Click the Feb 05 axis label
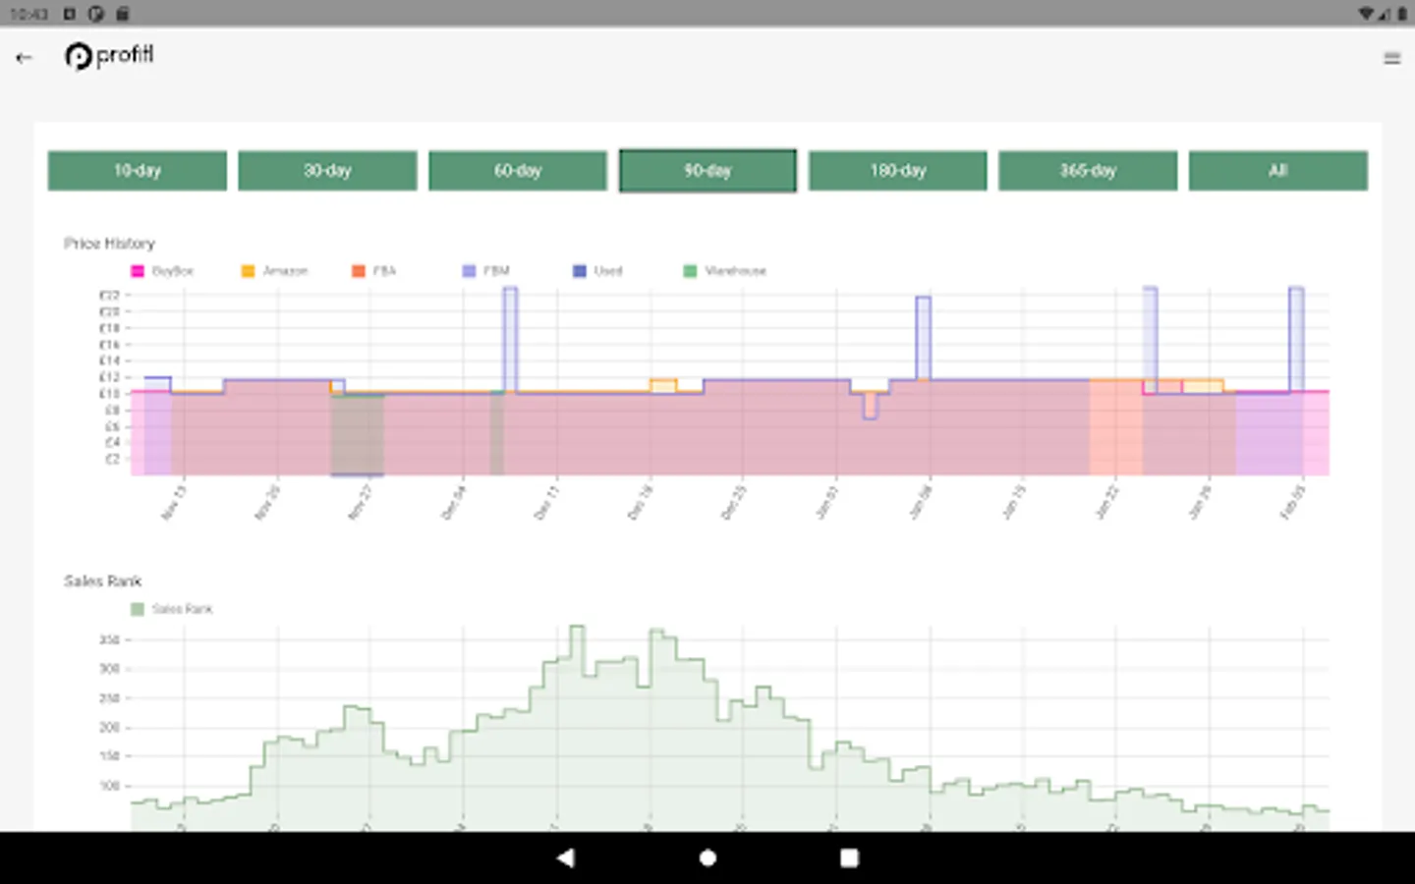Screen dimensions: 1415x884 click(x=1292, y=502)
